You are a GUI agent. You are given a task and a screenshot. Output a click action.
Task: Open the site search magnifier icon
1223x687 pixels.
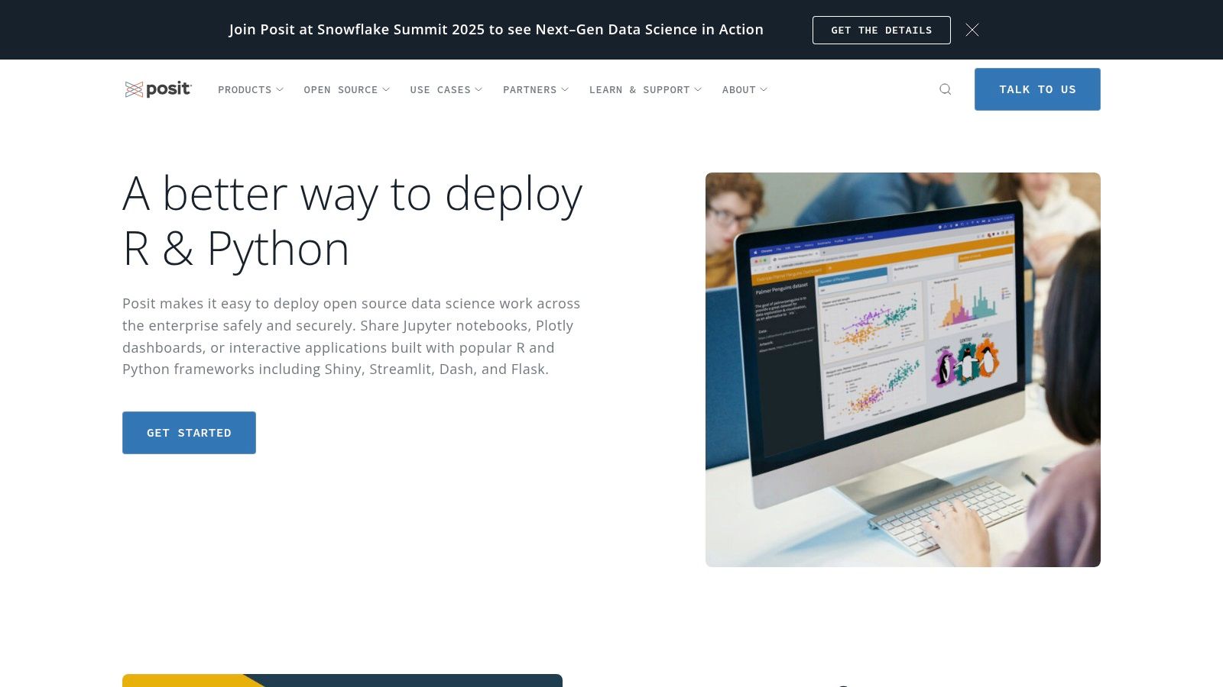click(x=946, y=89)
